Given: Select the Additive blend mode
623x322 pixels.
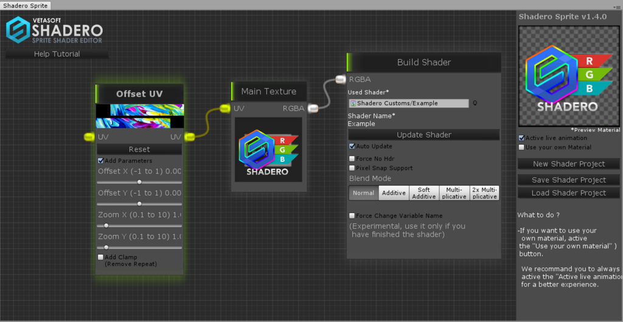Looking at the screenshot, I should pos(394,193).
